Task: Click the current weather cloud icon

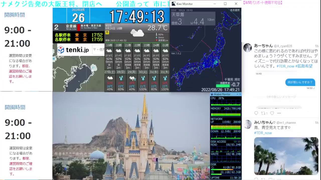Action: [x=137, y=33]
